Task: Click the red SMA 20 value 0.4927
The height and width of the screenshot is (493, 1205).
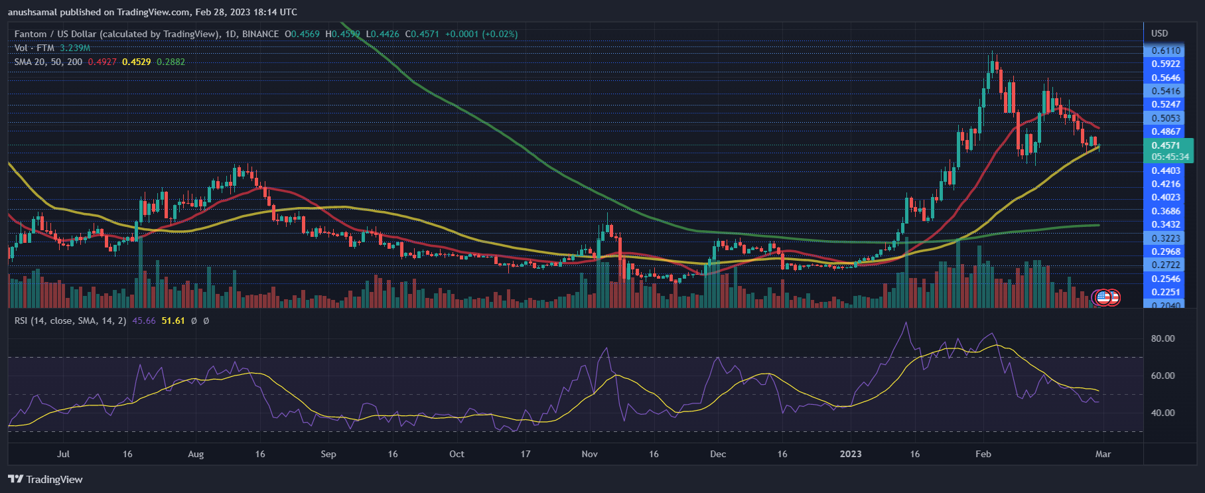Action: (x=102, y=62)
